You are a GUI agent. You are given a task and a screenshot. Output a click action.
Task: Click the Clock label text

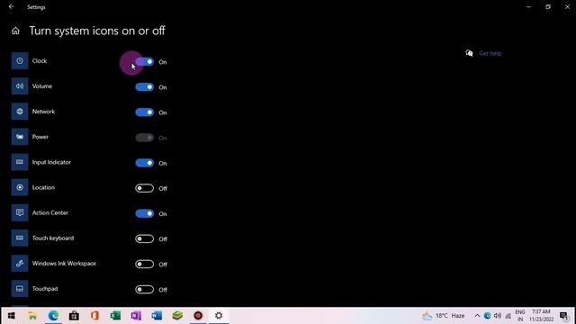[x=40, y=61]
